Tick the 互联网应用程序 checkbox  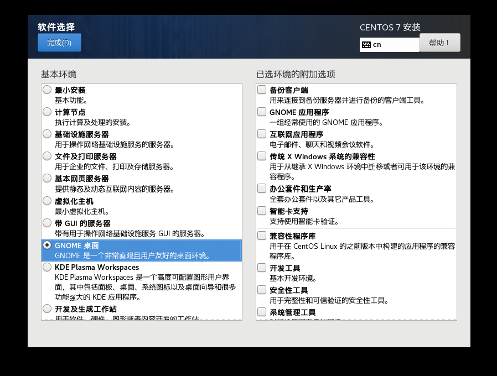click(x=262, y=134)
